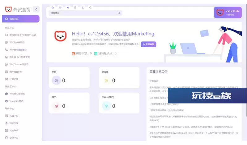Open 订单记录 cart icon in sidebar

click(6, 79)
